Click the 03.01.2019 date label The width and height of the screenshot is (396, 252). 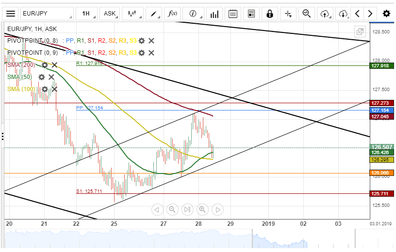coord(380,224)
